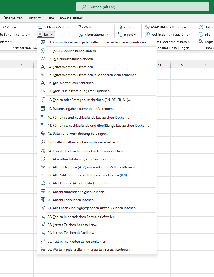Click the icon for führender Zeichen löschen
Screen dimensions: 214x277
tap(43, 192)
